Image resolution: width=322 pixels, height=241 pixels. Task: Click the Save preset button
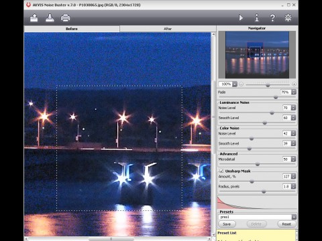(x=227, y=224)
